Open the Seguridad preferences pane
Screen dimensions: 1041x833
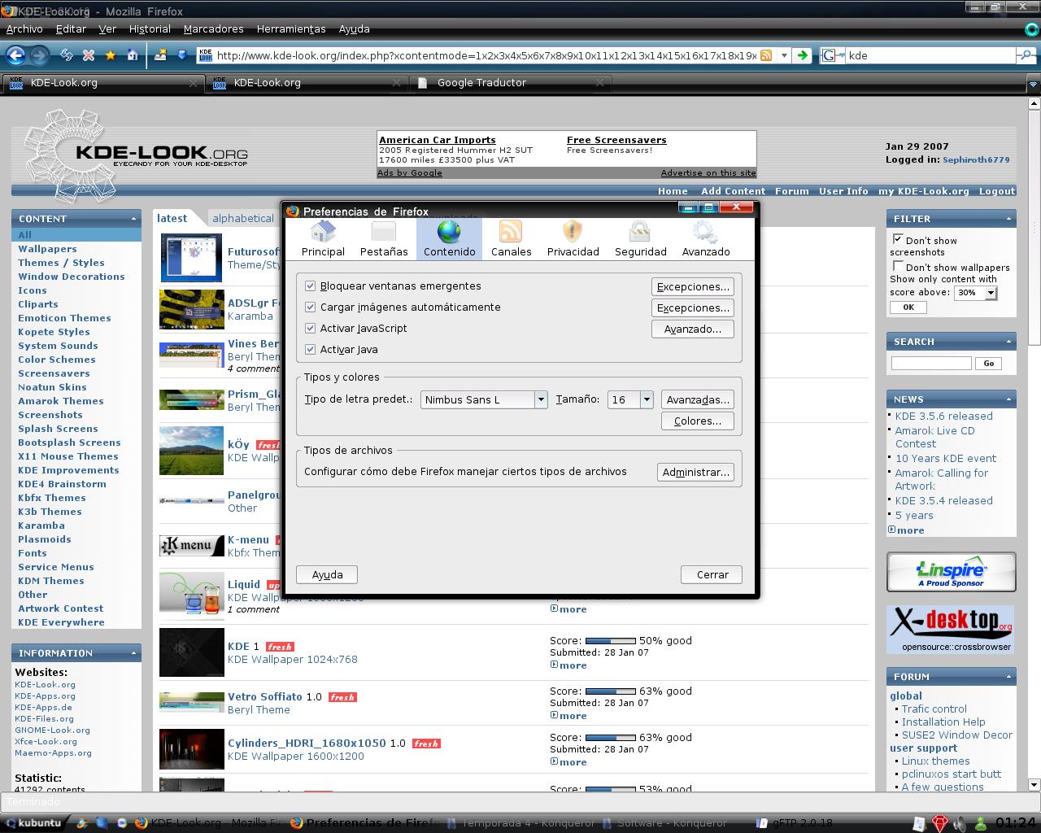click(640, 239)
